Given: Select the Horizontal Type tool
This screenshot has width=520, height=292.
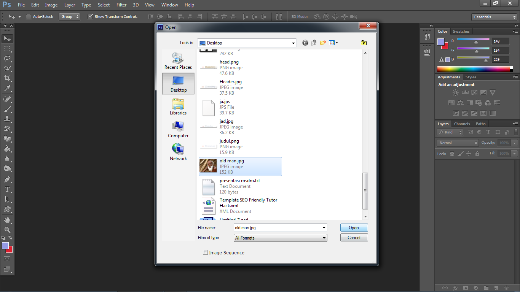Looking at the screenshot, I should (7, 189).
